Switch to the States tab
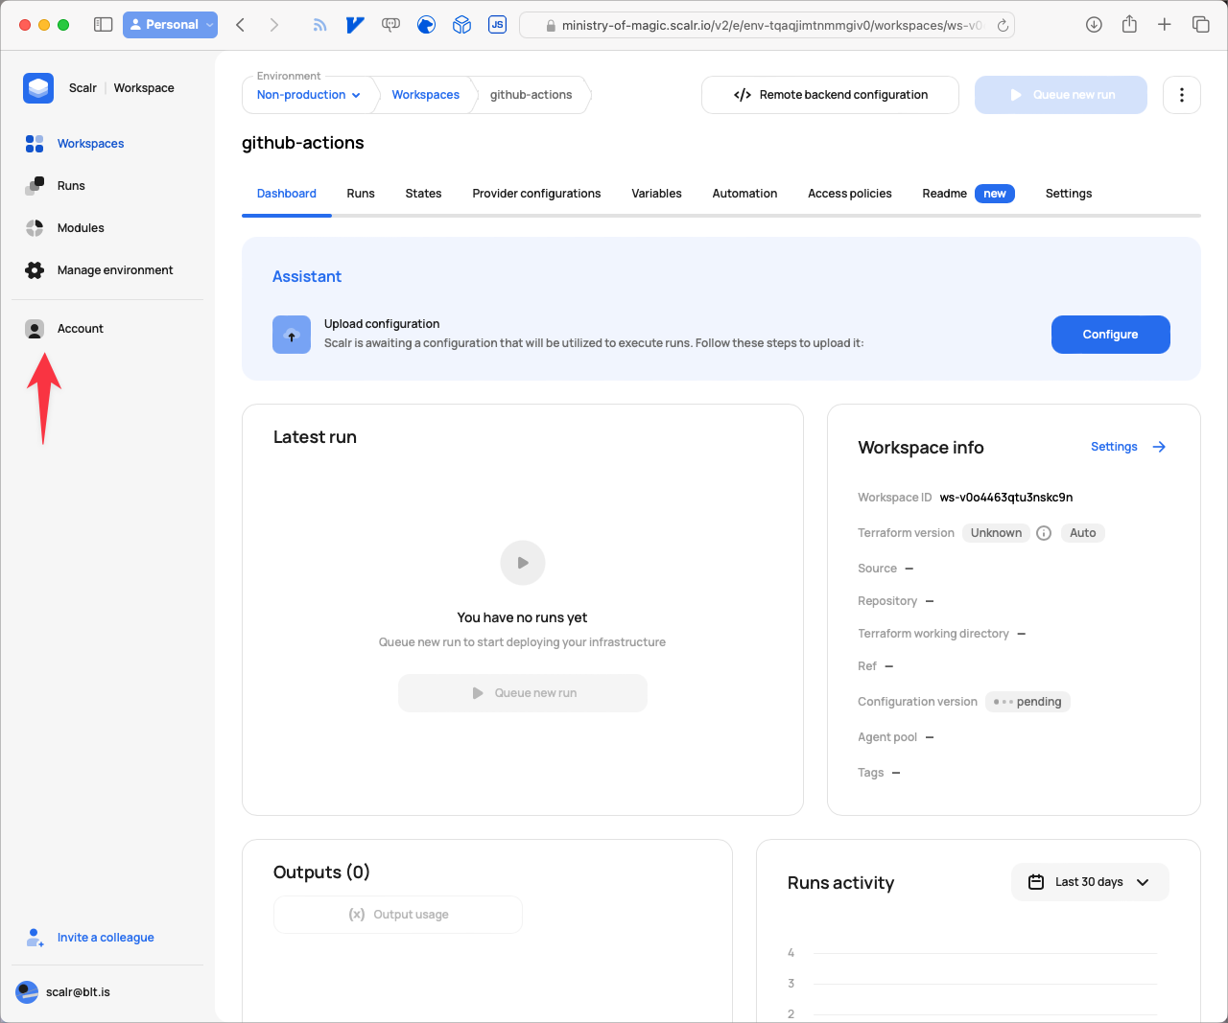This screenshot has height=1023, width=1228. (x=423, y=194)
